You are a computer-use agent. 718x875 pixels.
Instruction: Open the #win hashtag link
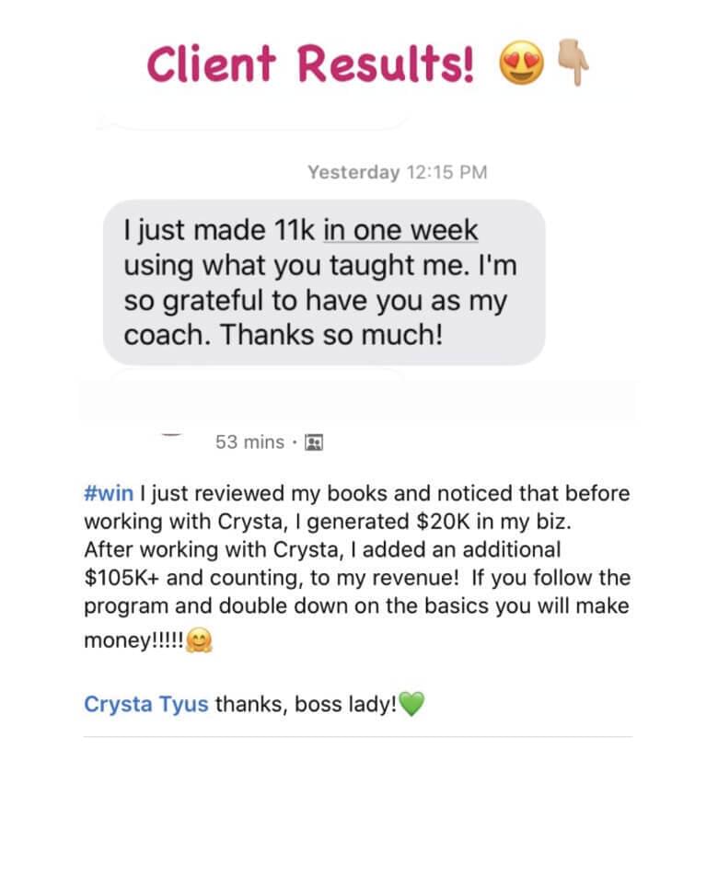point(109,493)
